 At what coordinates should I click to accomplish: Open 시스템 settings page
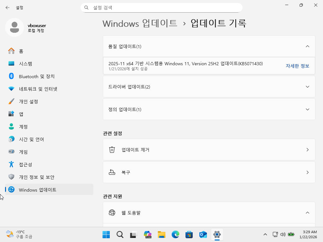coord(49,64)
